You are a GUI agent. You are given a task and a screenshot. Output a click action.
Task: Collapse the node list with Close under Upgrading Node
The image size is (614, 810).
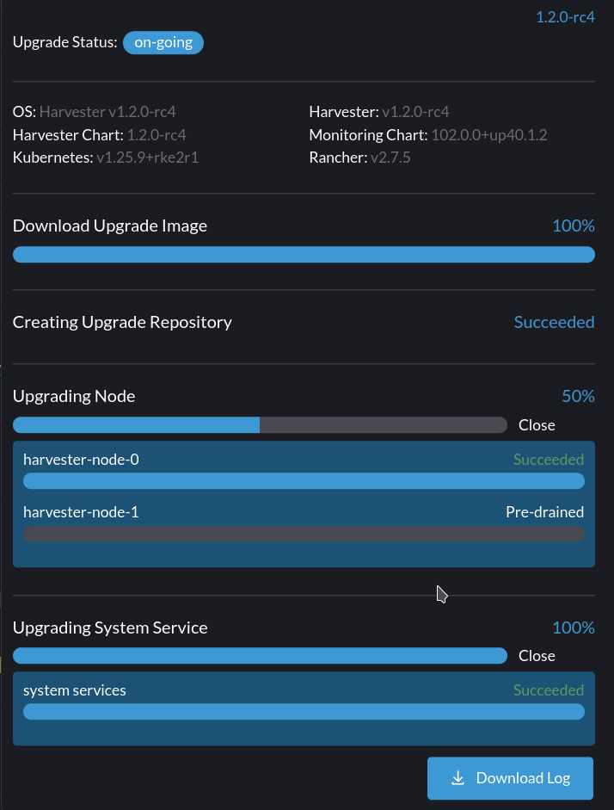coord(536,424)
